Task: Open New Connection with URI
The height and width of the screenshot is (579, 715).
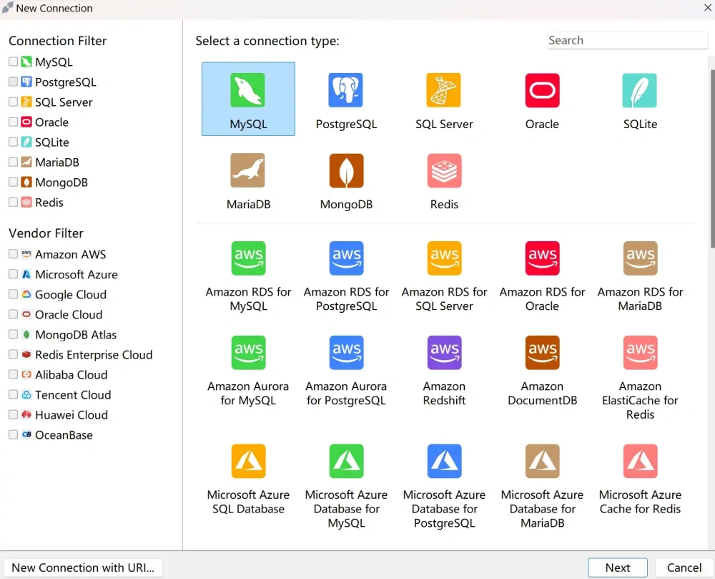Action: tap(83, 568)
